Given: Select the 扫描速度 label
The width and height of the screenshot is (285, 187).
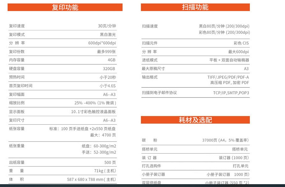Looking at the screenshot, I should coord(150,26).
